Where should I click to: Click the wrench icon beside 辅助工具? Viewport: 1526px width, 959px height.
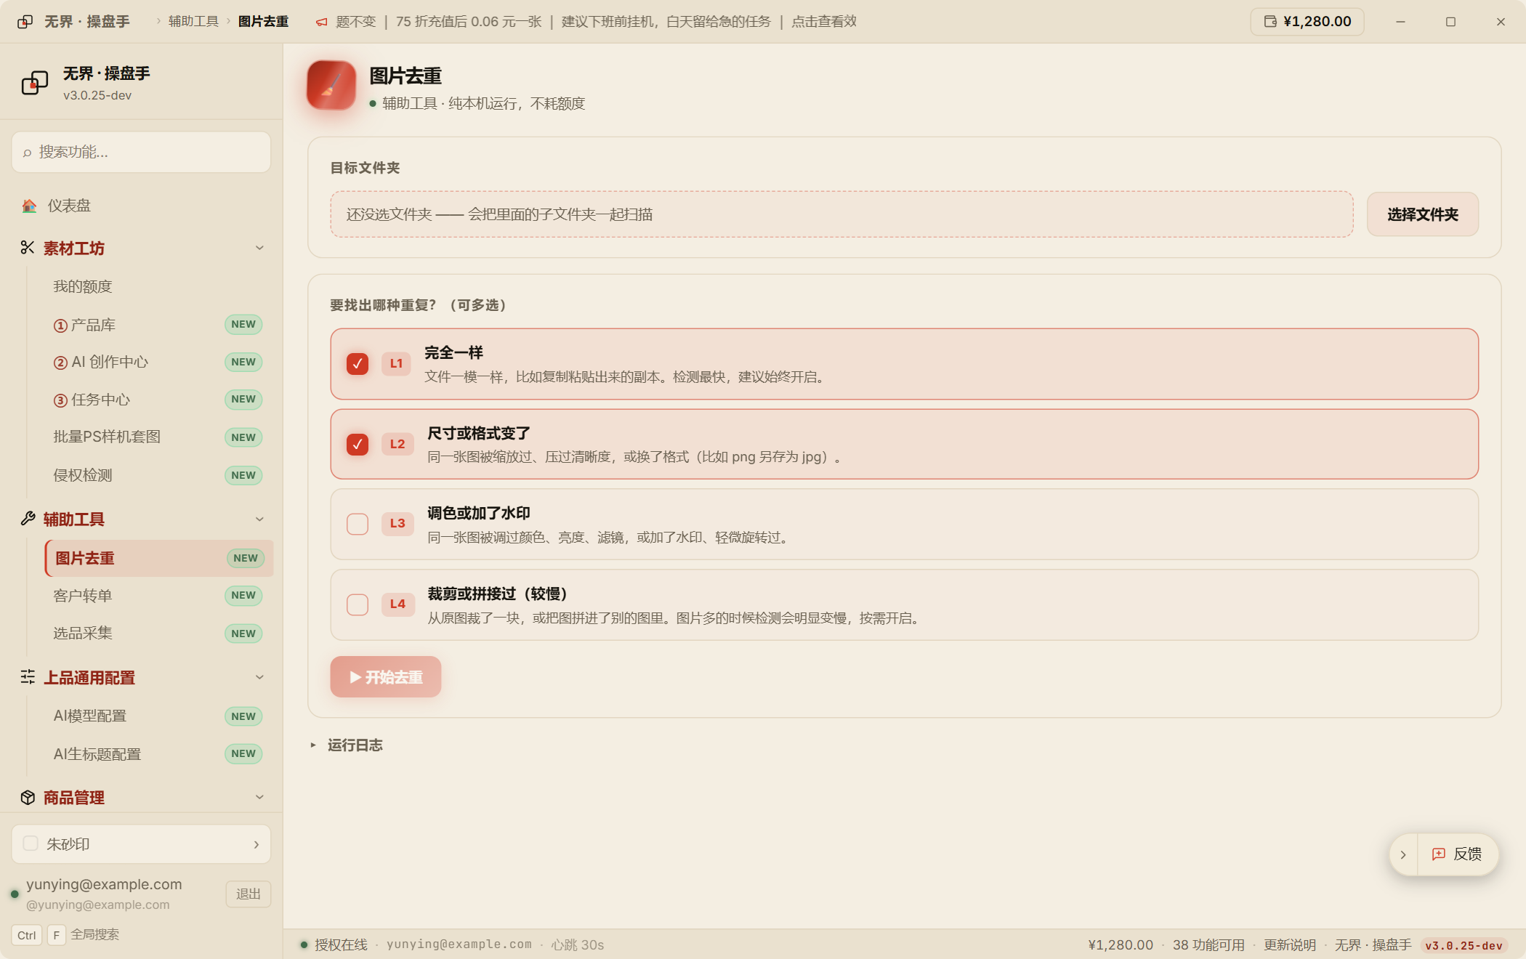point(28,519)
